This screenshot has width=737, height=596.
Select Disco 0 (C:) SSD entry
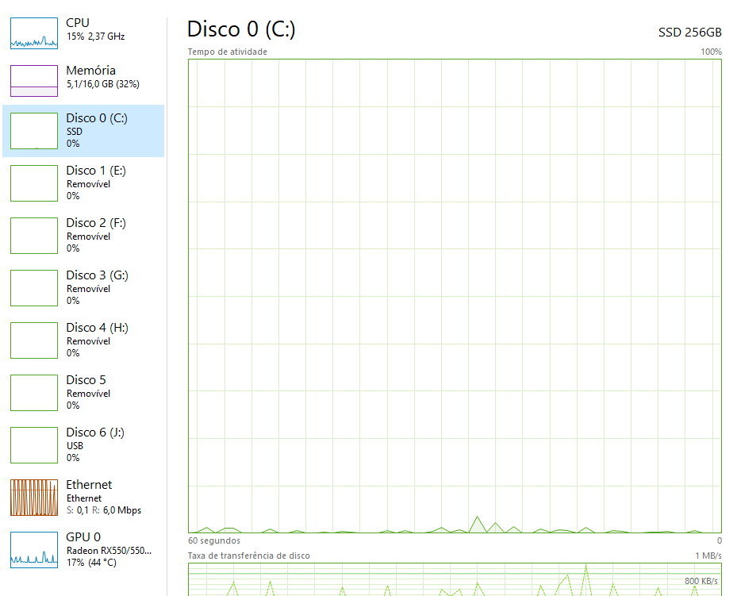point(83,131)
